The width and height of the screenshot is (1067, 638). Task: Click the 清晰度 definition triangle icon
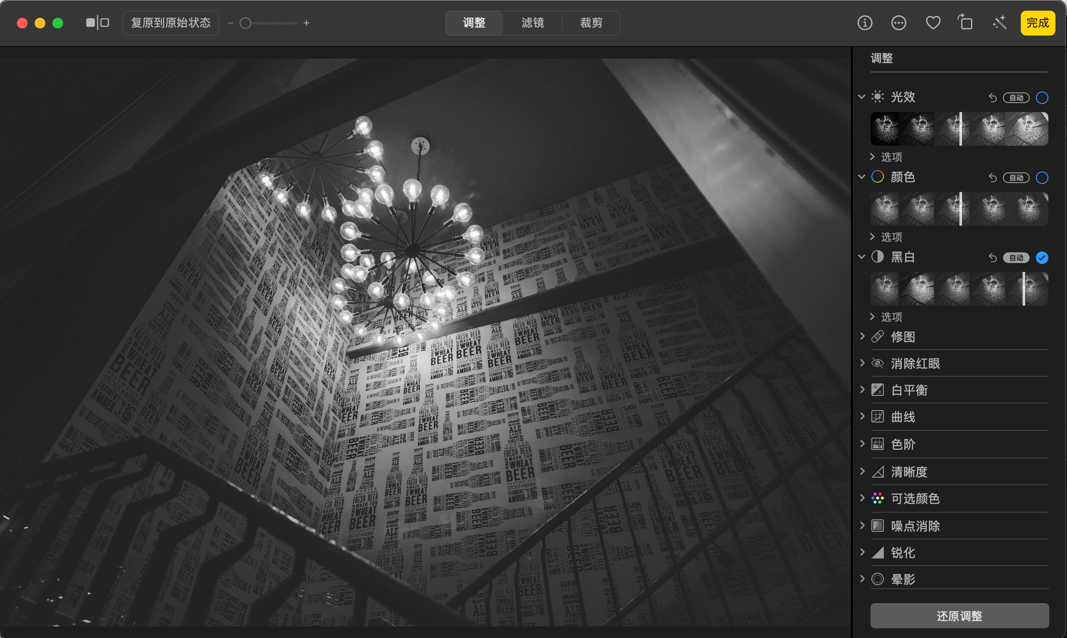(877, 472)
